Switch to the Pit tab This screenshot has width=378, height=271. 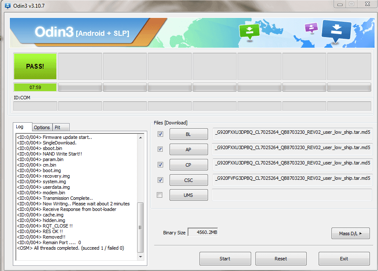61,127
